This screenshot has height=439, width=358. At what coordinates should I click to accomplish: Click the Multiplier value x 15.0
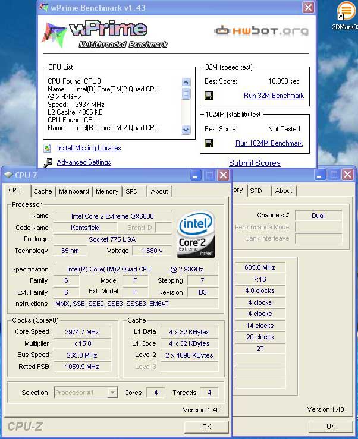tap(82, 343)
